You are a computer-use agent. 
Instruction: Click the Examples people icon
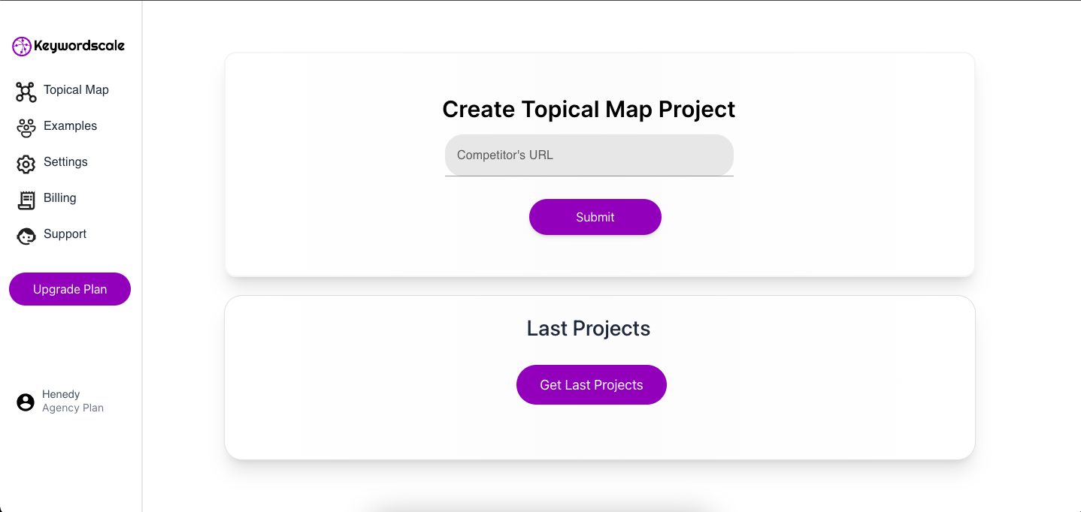[x=26, y=128]
